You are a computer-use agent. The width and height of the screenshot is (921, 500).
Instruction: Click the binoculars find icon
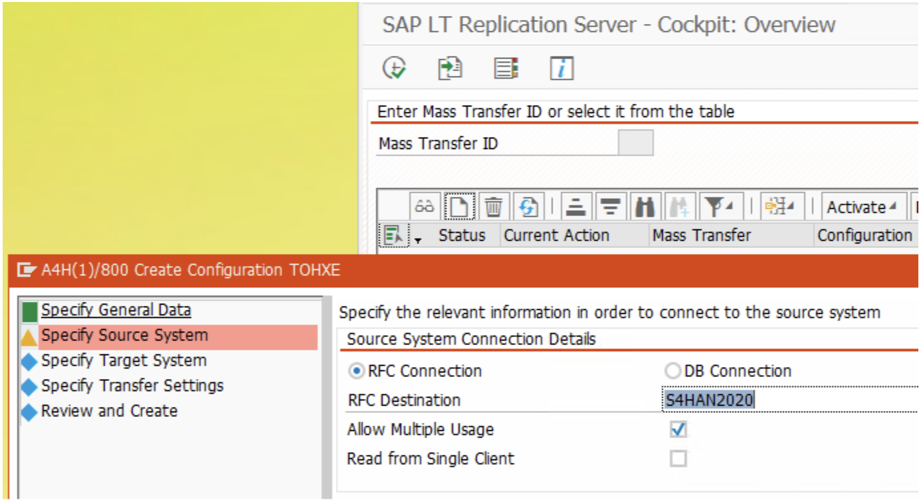(644, 207)
